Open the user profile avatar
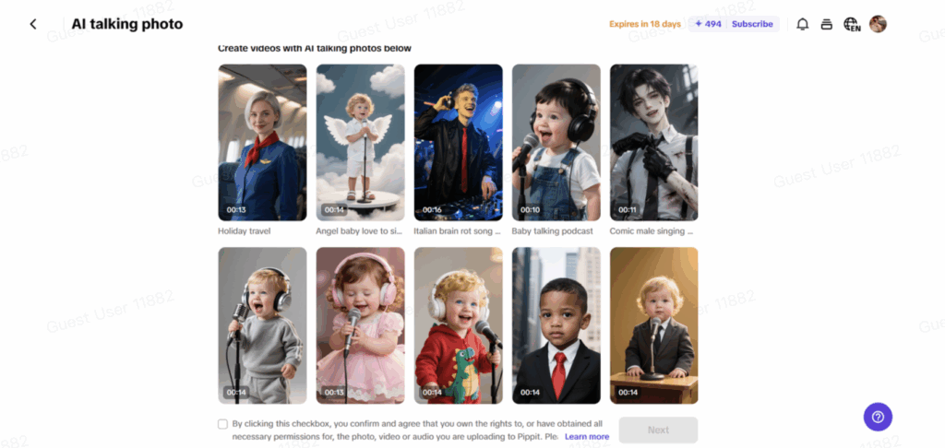 (878, 24)
